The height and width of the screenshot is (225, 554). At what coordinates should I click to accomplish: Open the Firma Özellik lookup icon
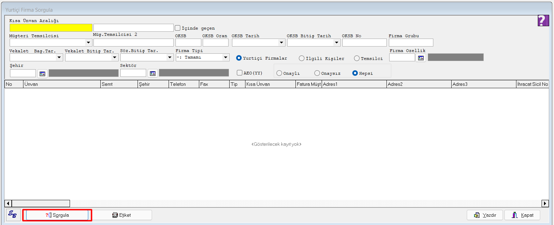pyautogui.click(x=421, y=58)
